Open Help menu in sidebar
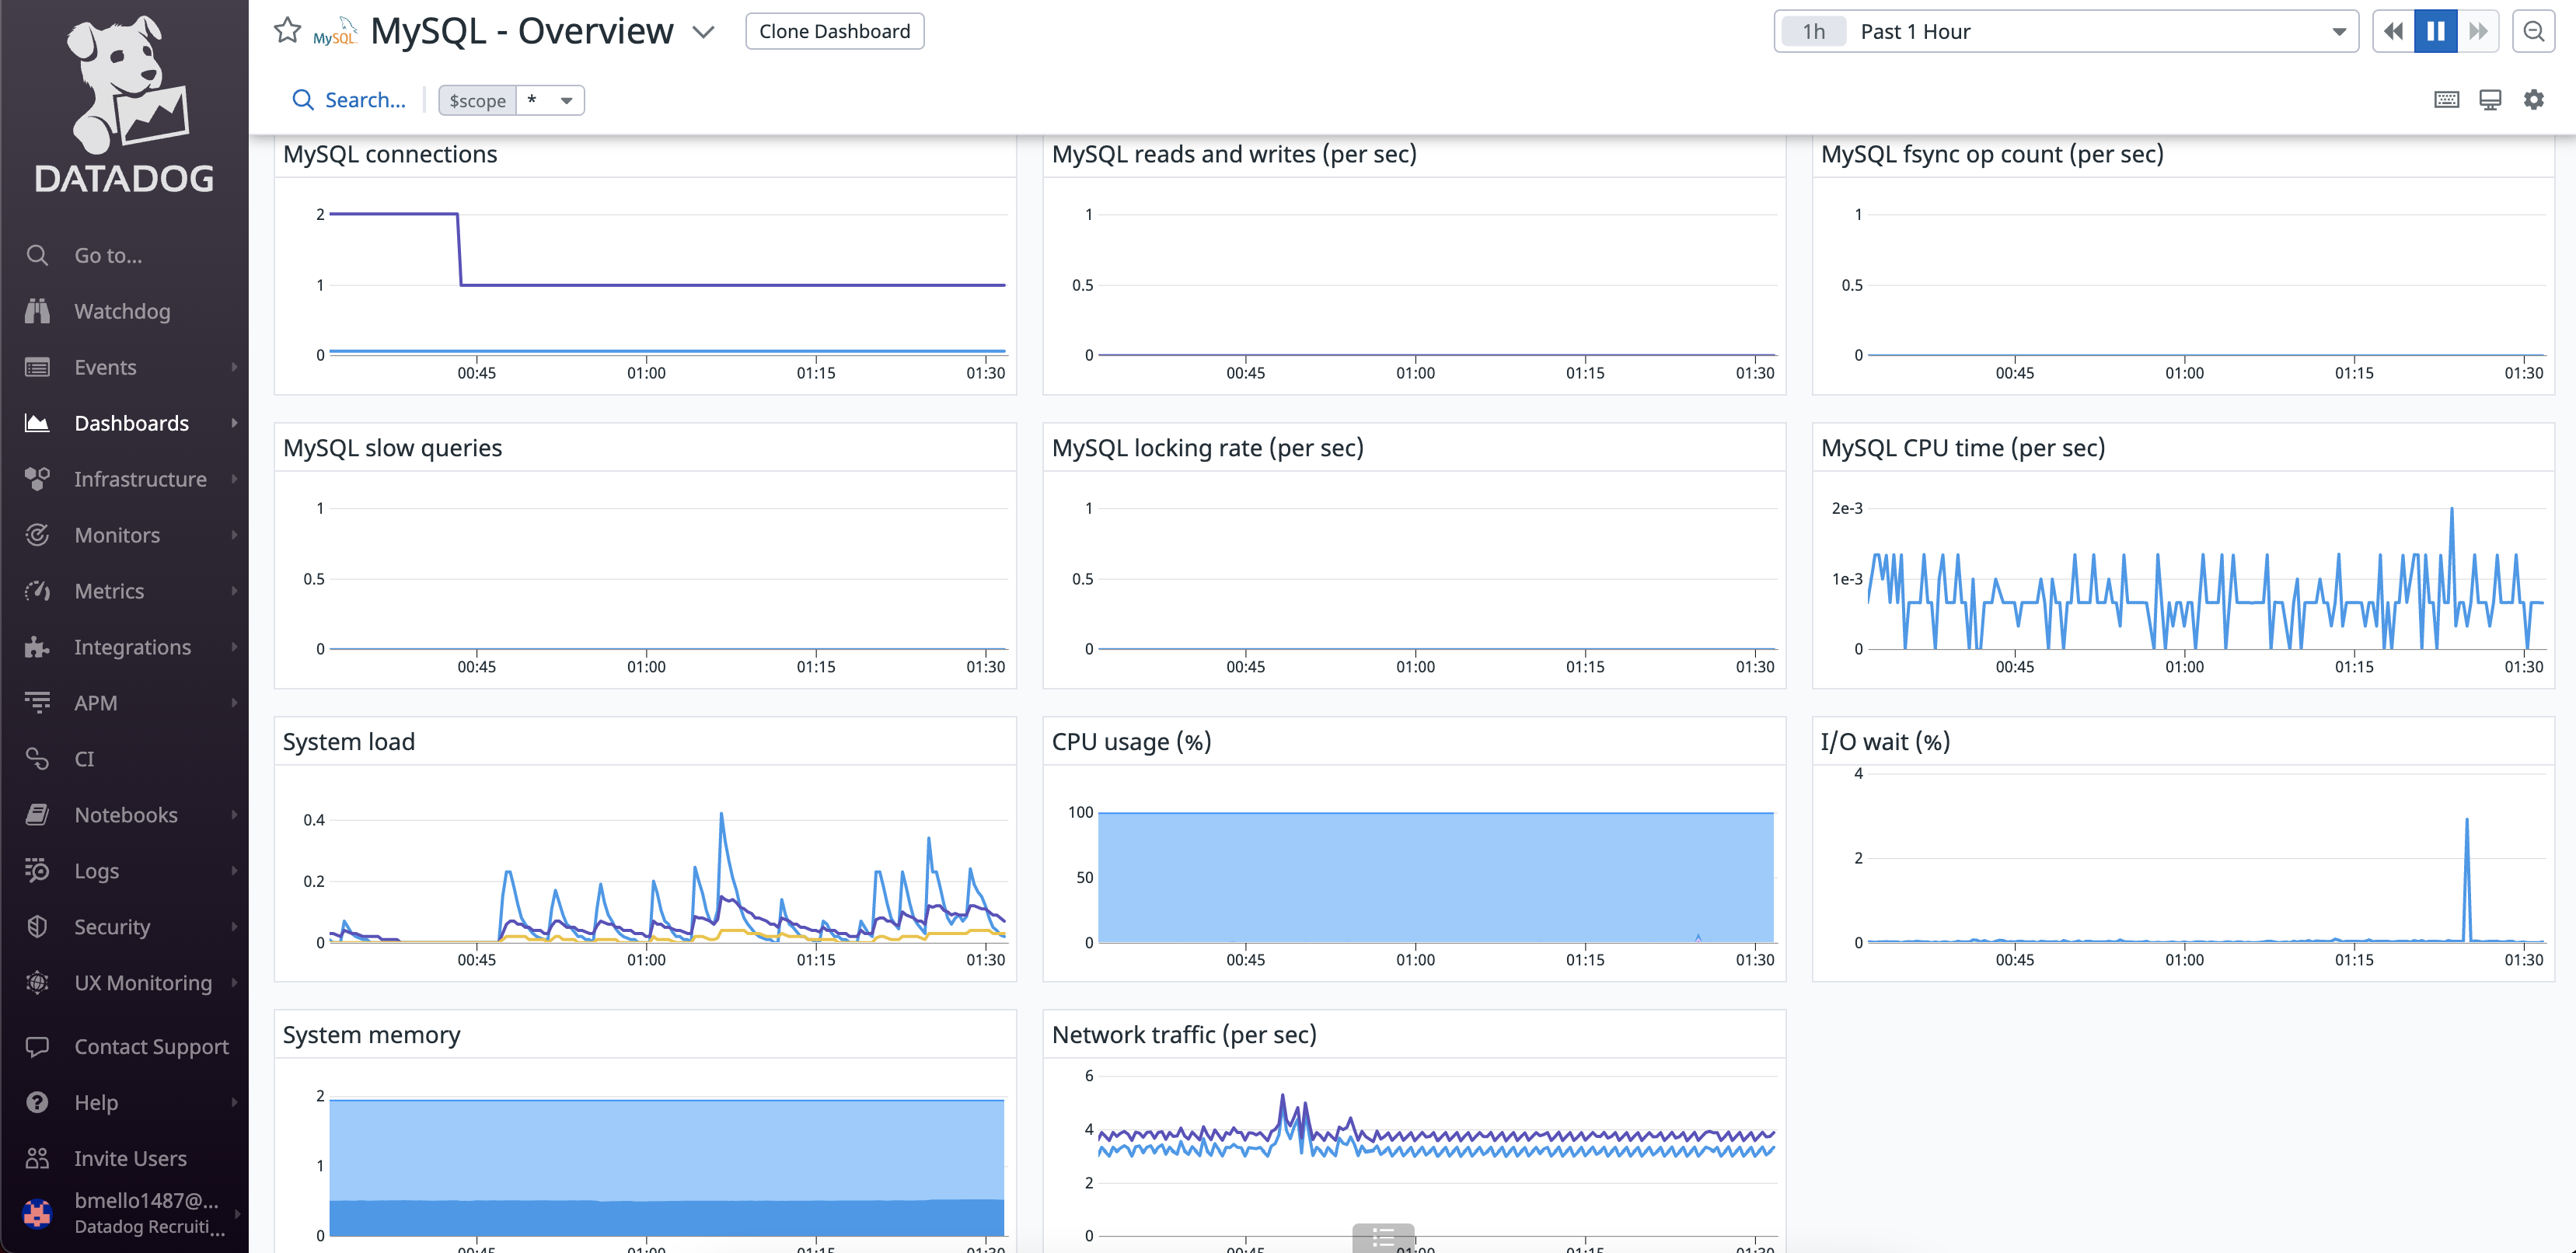 pyautogui.click(x=96, y=1103)
